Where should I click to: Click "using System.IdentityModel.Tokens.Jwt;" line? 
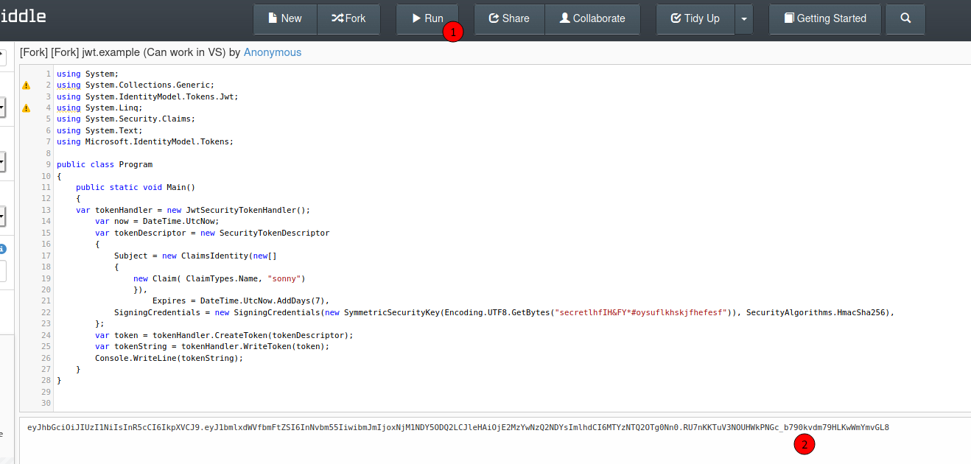[147, 96]
